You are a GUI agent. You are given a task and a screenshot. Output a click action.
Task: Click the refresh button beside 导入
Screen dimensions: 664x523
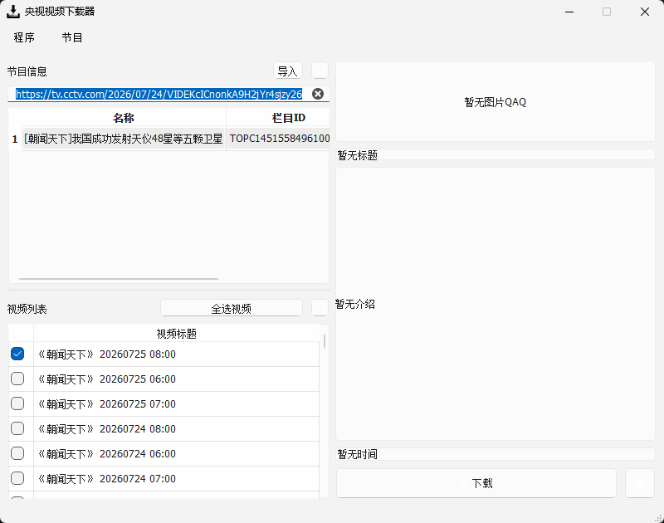[x=320, y=71]
